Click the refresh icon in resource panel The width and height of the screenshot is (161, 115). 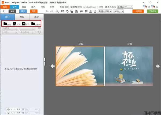[x=39, y=32]
